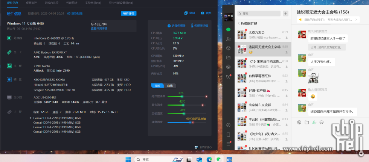Viewport: 369px width, 162px height.
Task: Open emoji picker in chat toolbar
Action: (x=299, y=122)
